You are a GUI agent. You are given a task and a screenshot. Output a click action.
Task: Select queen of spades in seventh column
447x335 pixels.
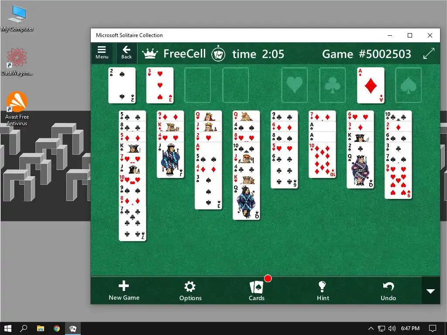(x=360, y=171)
